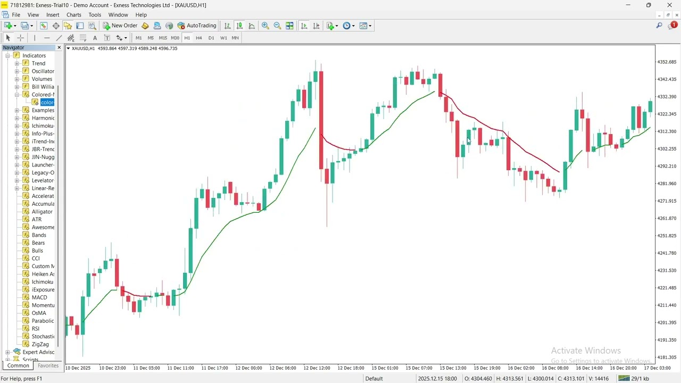
Task: Toggle chart Auto Scroll
Action: (304, 26)
